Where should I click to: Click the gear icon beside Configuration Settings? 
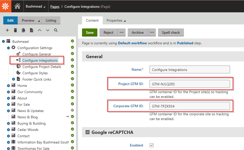(x=13, y=47)
